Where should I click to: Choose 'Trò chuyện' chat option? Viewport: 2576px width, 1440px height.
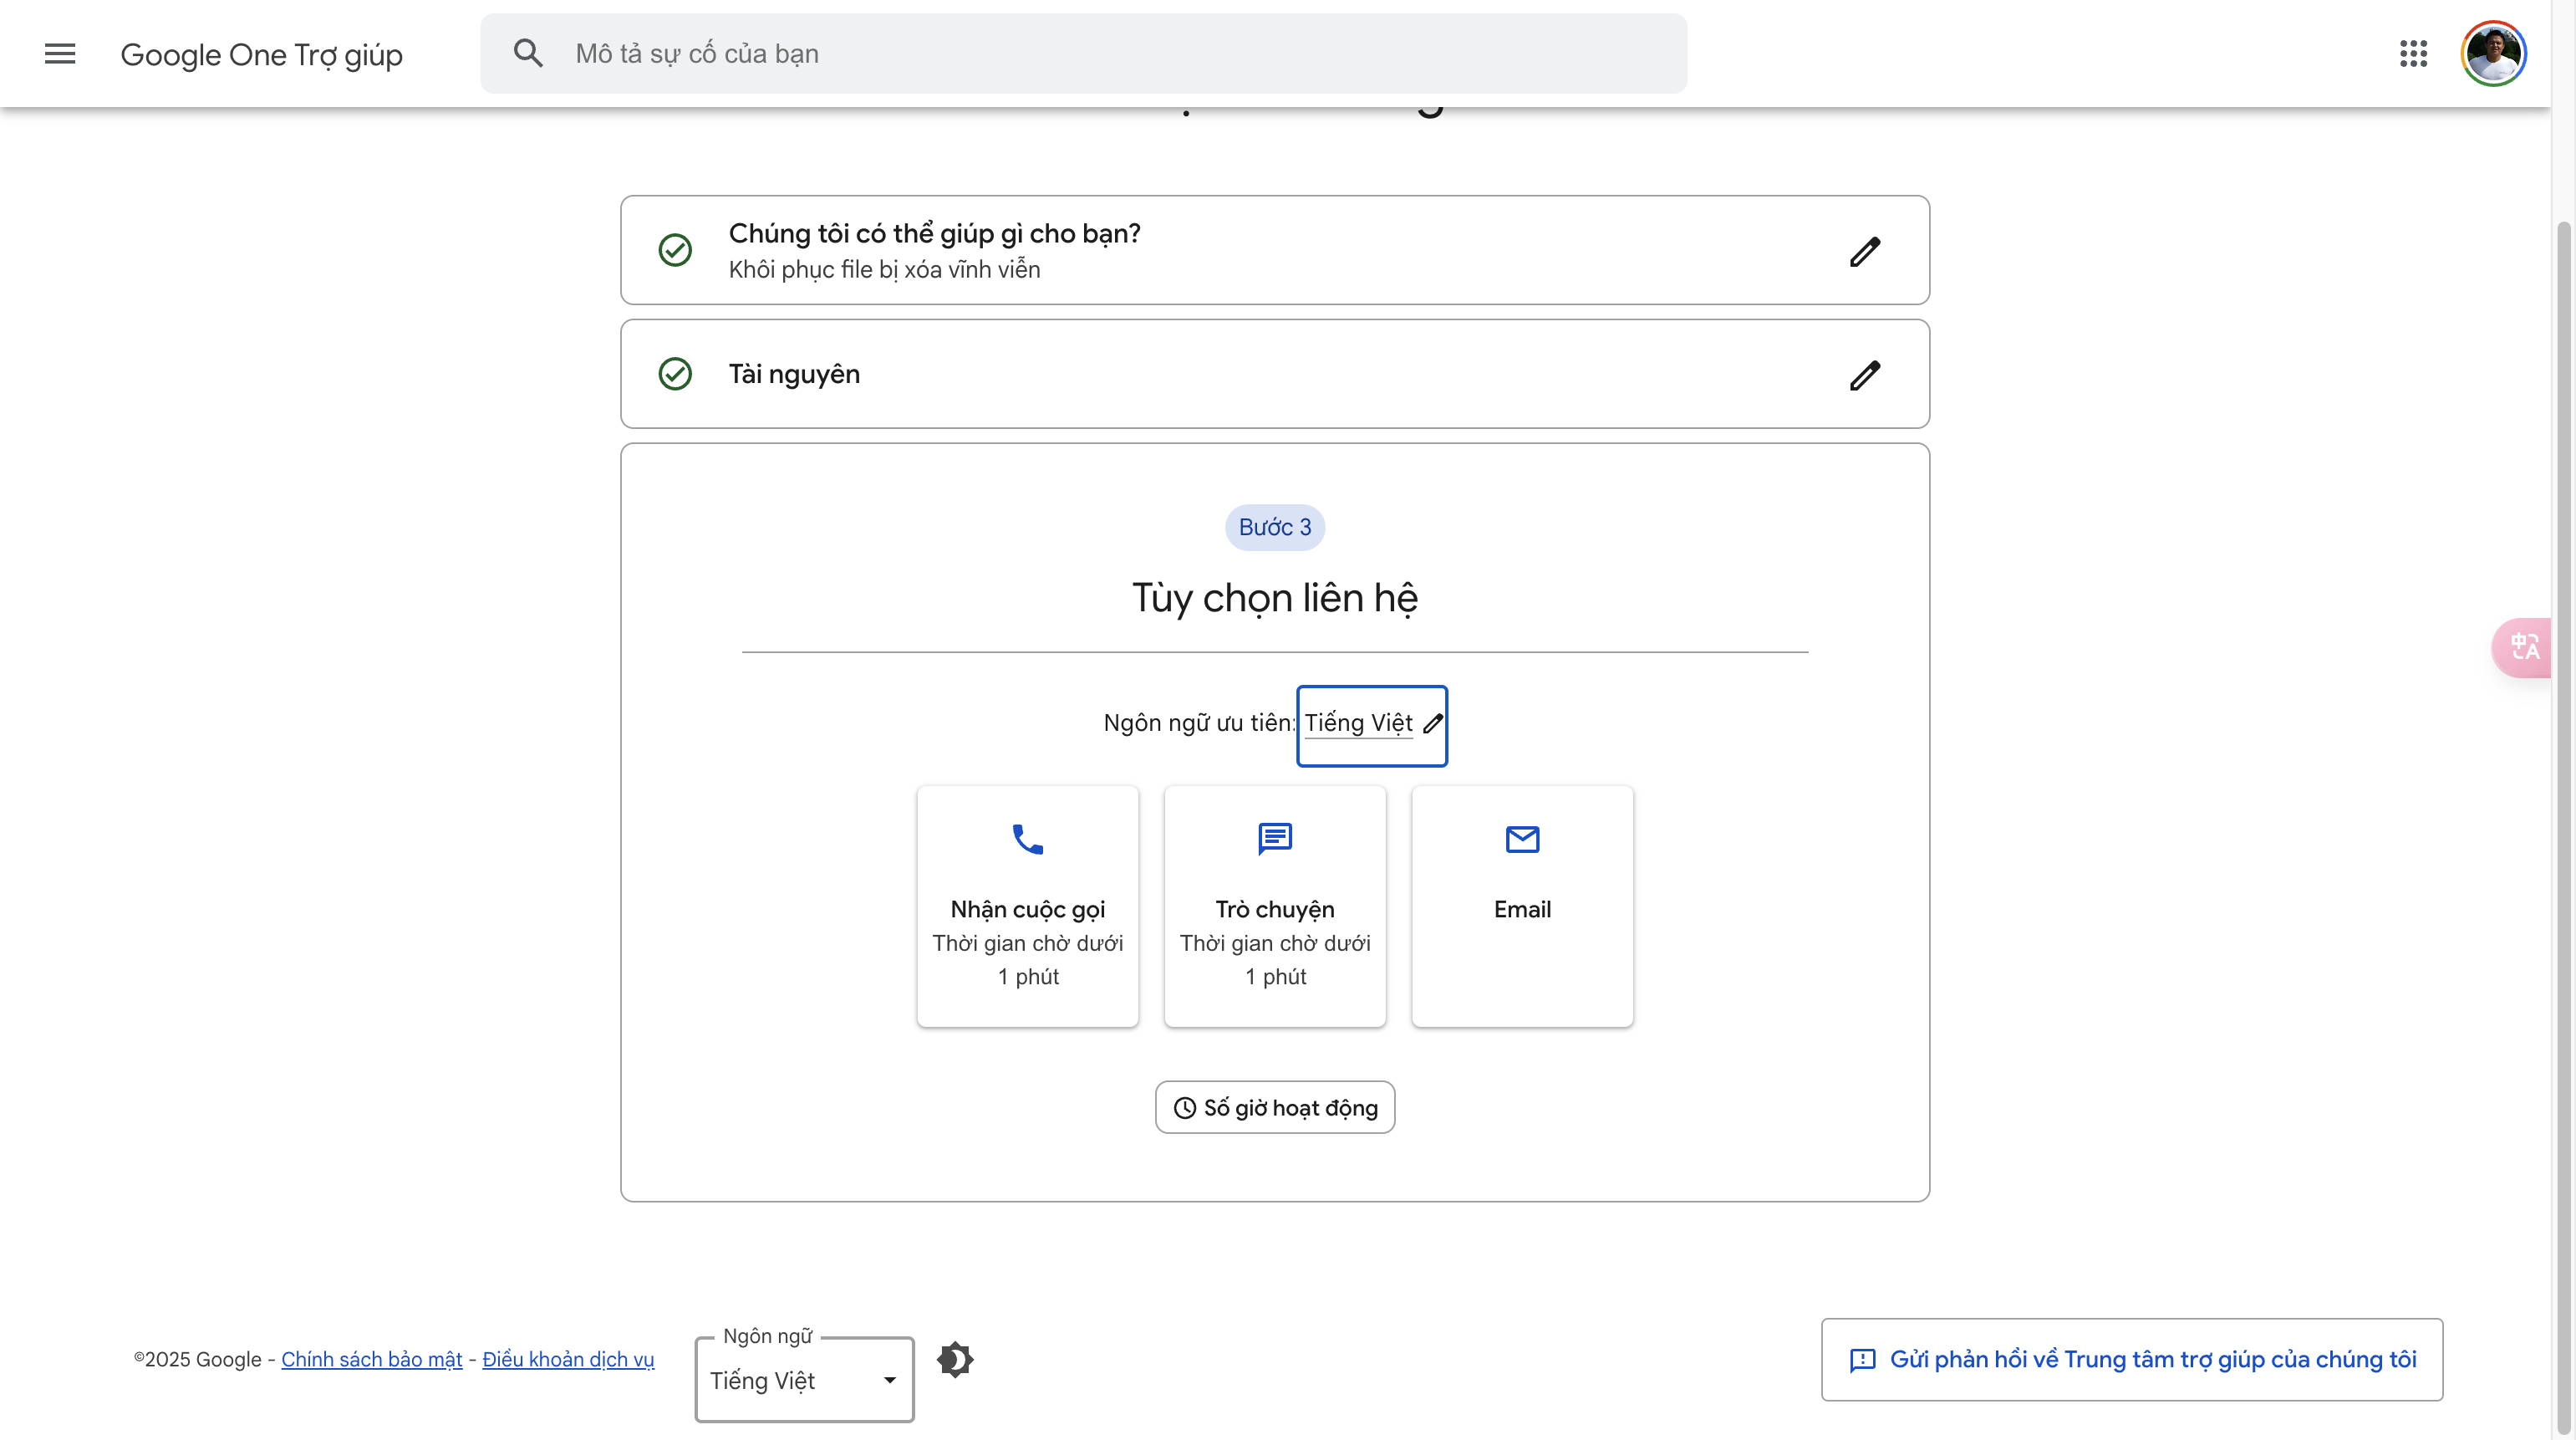[1274, 906]
